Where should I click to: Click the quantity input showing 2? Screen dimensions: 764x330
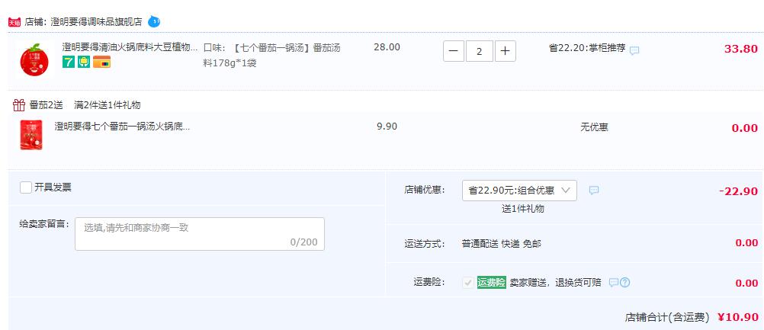pyautogui.click(x=480, y=51)
